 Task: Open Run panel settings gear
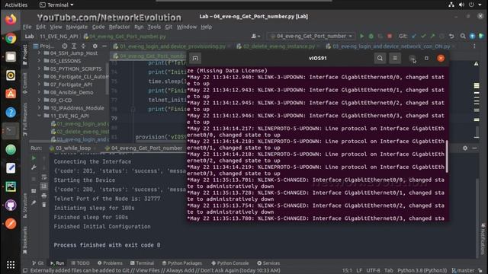465,148
